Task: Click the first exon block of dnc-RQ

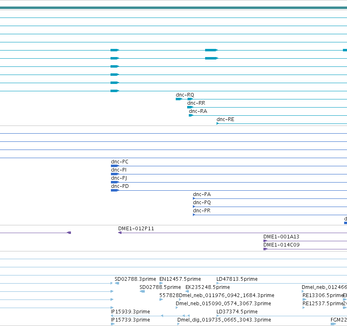Action: (179, 99)
